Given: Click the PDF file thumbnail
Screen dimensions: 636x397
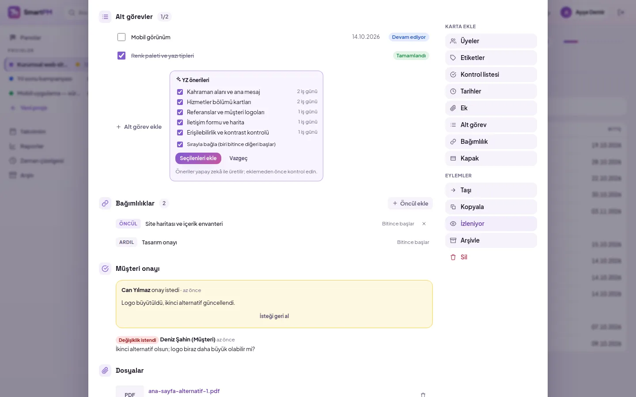Looking at the screenshot, I should [130, 392].
